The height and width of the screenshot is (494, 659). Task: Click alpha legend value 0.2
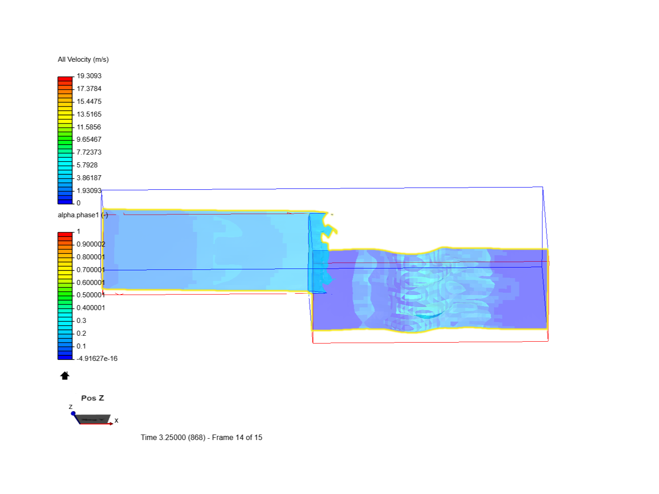pos(81,333)
